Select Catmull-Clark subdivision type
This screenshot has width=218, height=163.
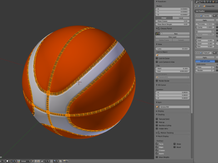(205, 61)
